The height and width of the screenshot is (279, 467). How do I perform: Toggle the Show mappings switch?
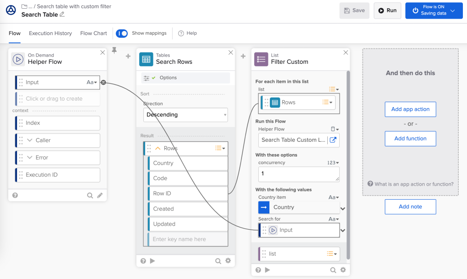(122, 33)
